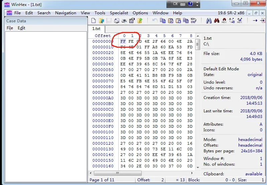Image resolution: width=267 pixels, height=185 pixels.
Task: Click horizontal scroll left arrow
Action: [91, 173]
